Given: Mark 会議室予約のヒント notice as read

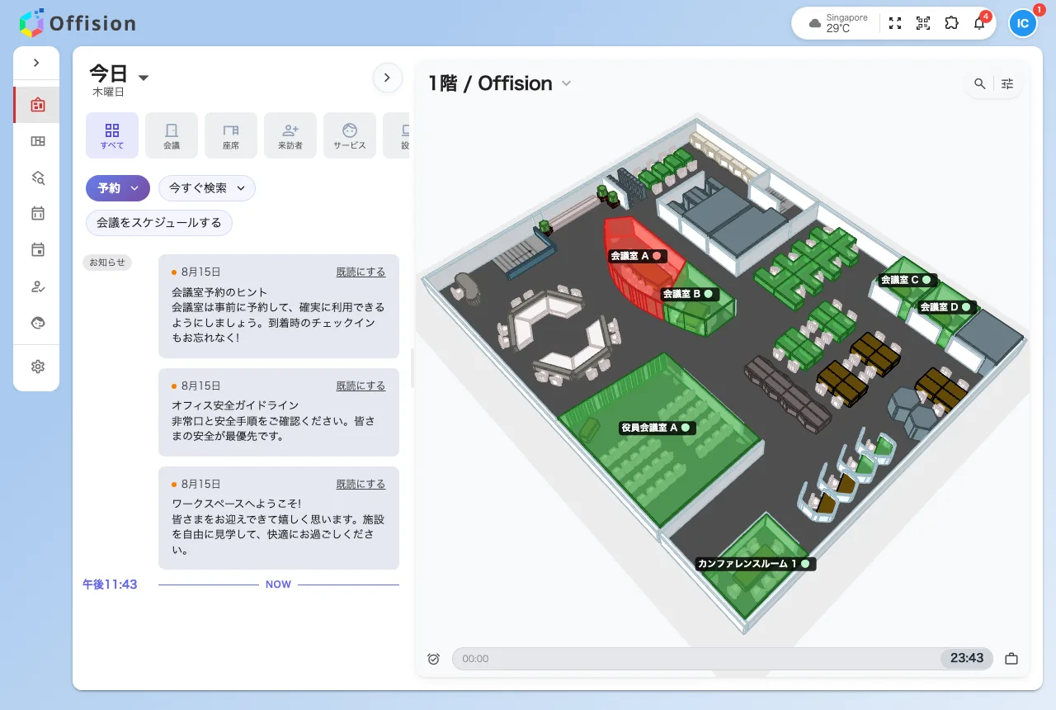Looking at the screenshot, I should pyautogui.click(x=361, y=272).
